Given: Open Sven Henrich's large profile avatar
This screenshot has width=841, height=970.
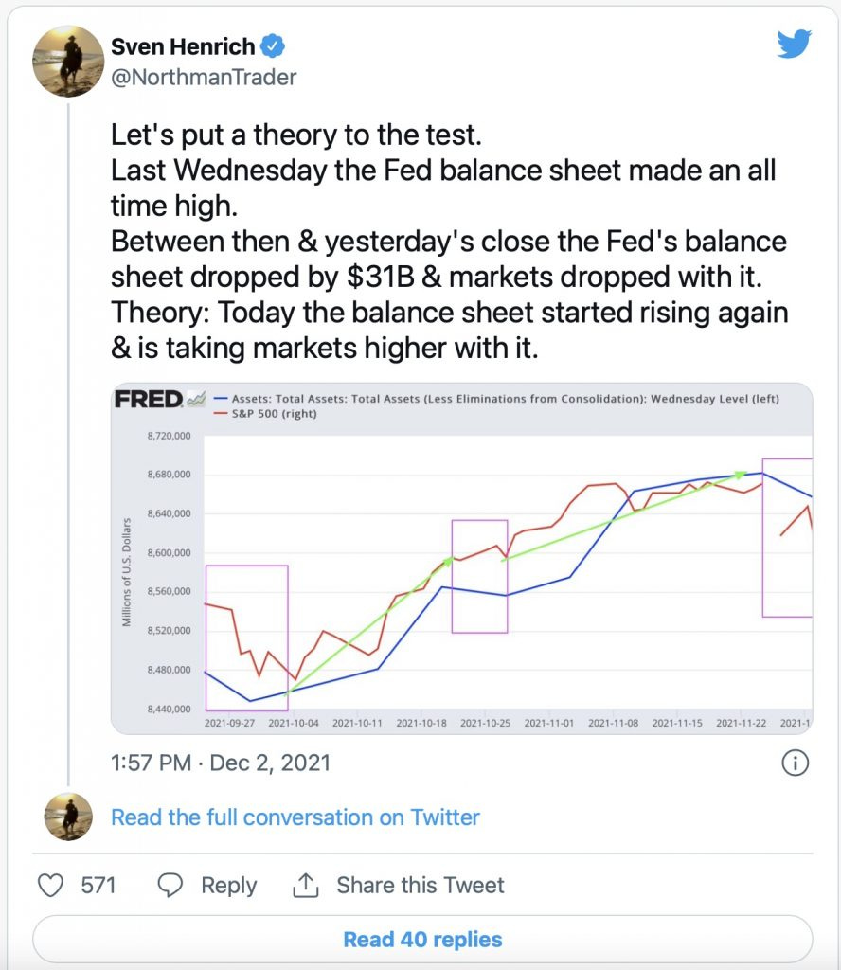Looking at the screenshot, I should (x=68, y=62).
